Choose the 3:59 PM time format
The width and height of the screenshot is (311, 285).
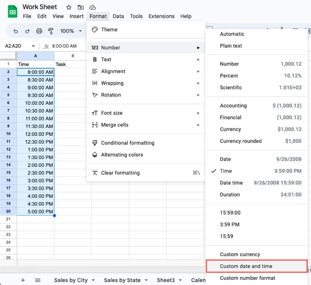pos(256,225)
